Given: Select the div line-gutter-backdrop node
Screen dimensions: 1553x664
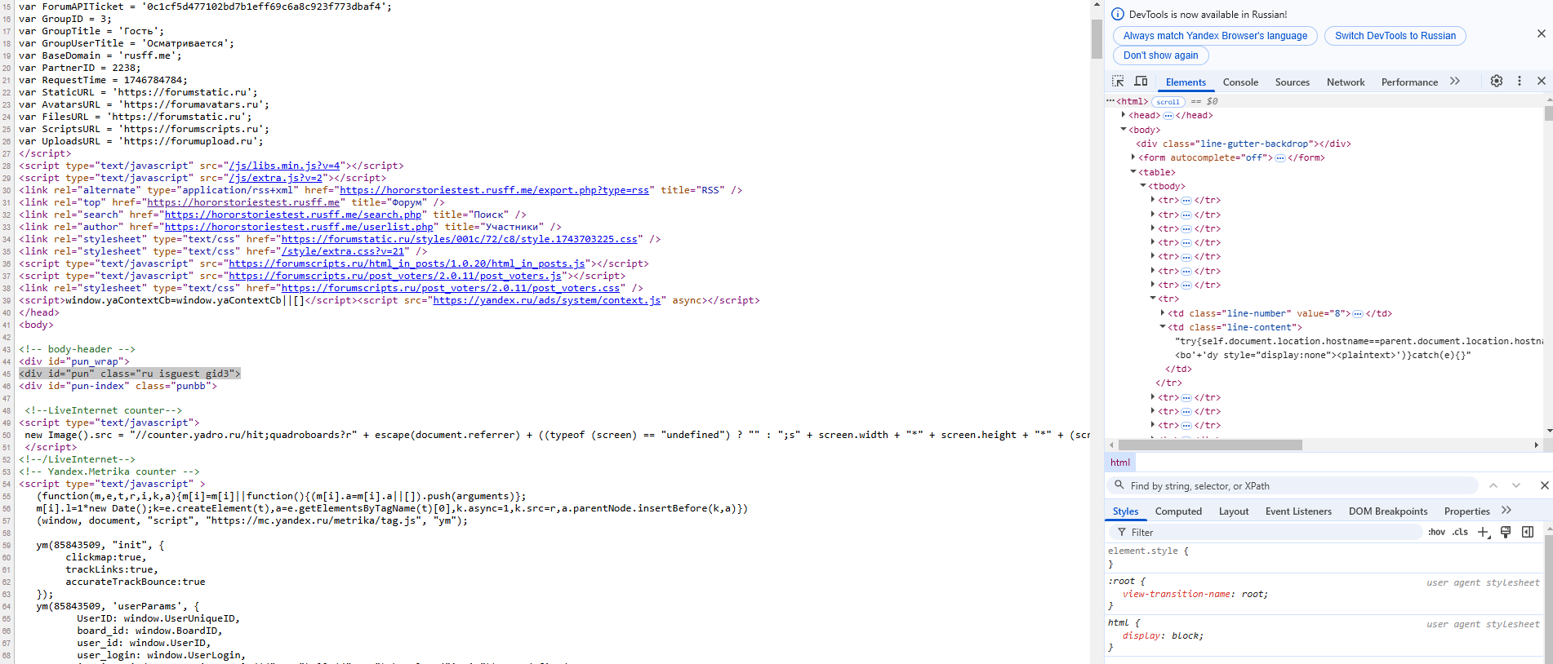Looking at the screenshot, I should tap(1244, 144).
